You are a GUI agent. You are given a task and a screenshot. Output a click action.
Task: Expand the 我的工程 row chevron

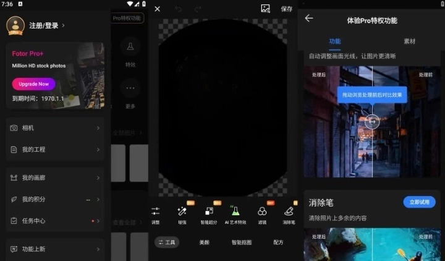tap(98, 150)
